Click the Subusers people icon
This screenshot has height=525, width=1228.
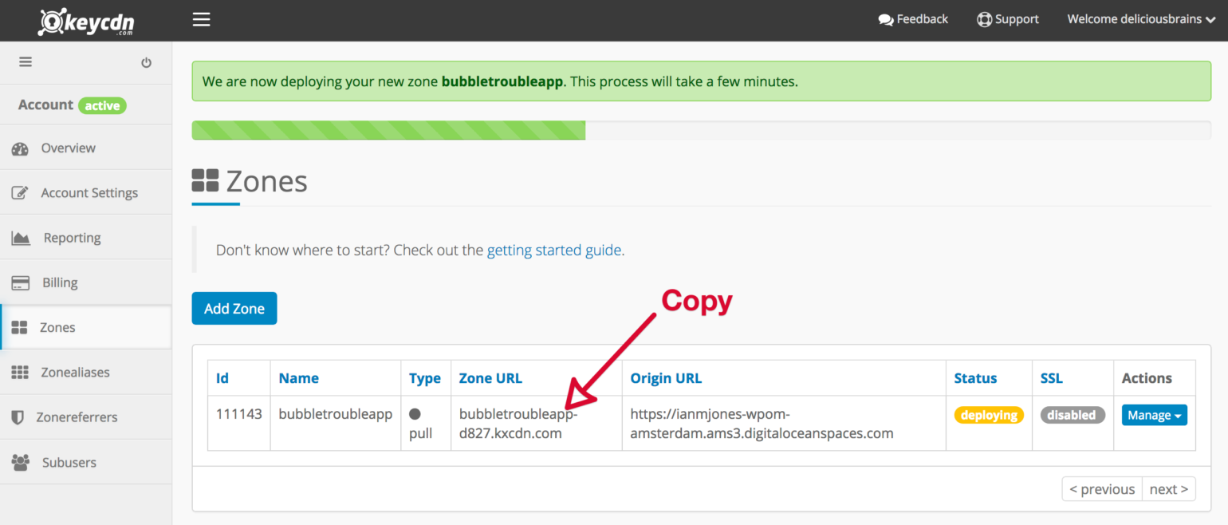coord(21,462)
